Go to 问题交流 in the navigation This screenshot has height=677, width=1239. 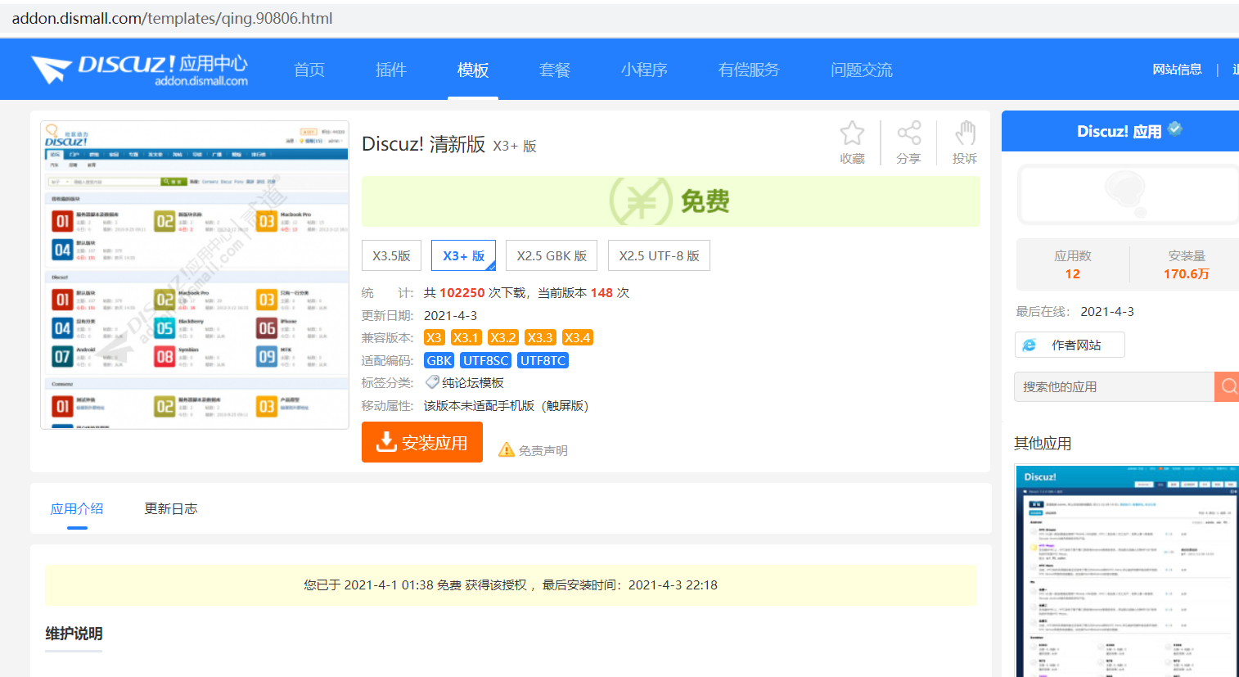pos(862,70)
